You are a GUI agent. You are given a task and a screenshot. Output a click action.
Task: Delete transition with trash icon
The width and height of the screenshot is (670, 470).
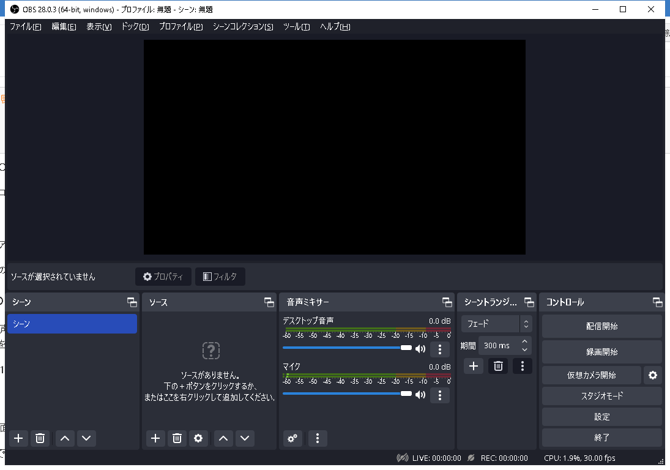click(x=498, y=366)
